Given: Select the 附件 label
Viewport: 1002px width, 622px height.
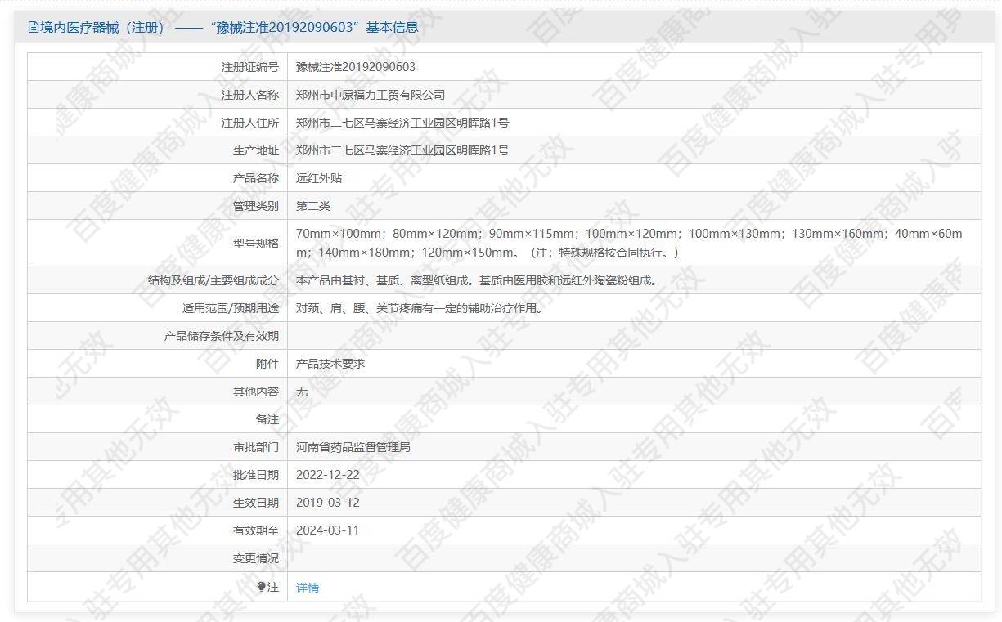Looking at the screenshot, I should click(267, 364).
